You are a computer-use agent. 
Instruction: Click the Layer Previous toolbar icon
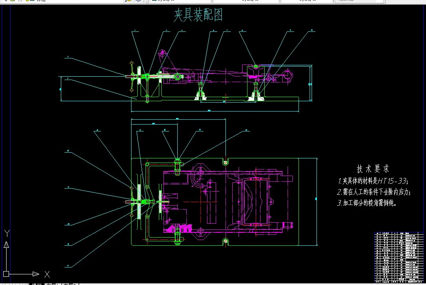pyautogui.click(x=138, y=1)
